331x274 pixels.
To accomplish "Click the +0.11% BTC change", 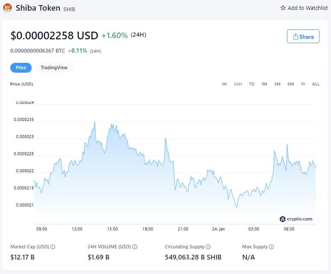I will click(x=77, y=50).
